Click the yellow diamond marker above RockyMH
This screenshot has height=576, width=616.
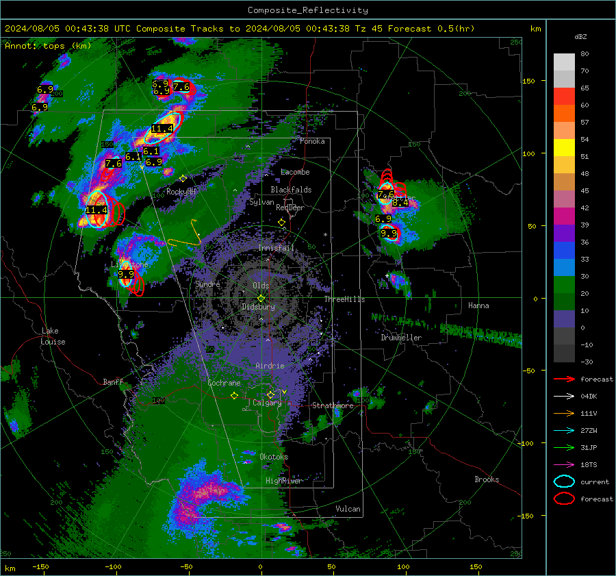[x=183, y=179]
